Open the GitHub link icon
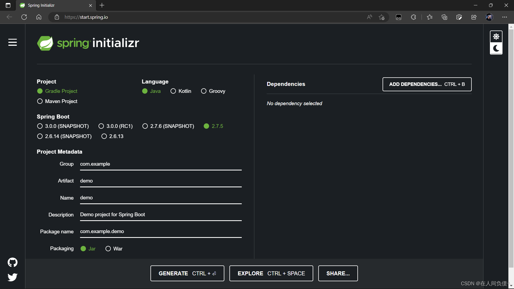Viewport: 514px width, 289px height. (x=13, y=262)
